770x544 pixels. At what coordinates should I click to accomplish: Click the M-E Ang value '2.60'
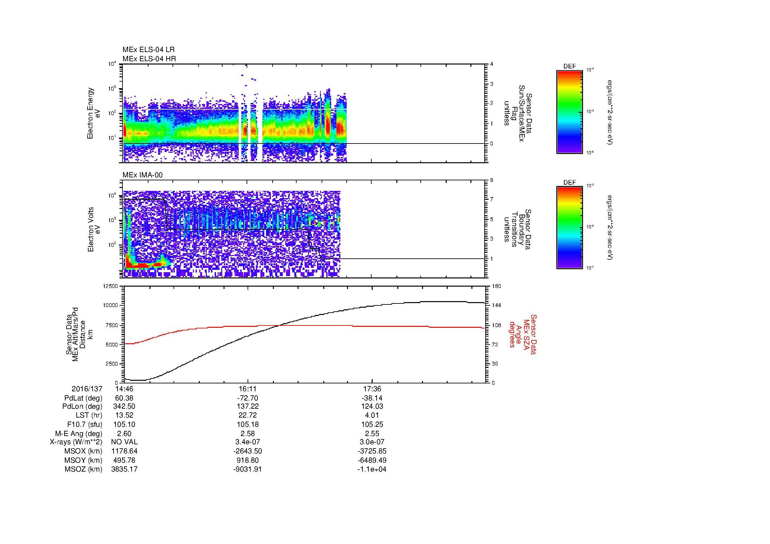click(124, 434)
